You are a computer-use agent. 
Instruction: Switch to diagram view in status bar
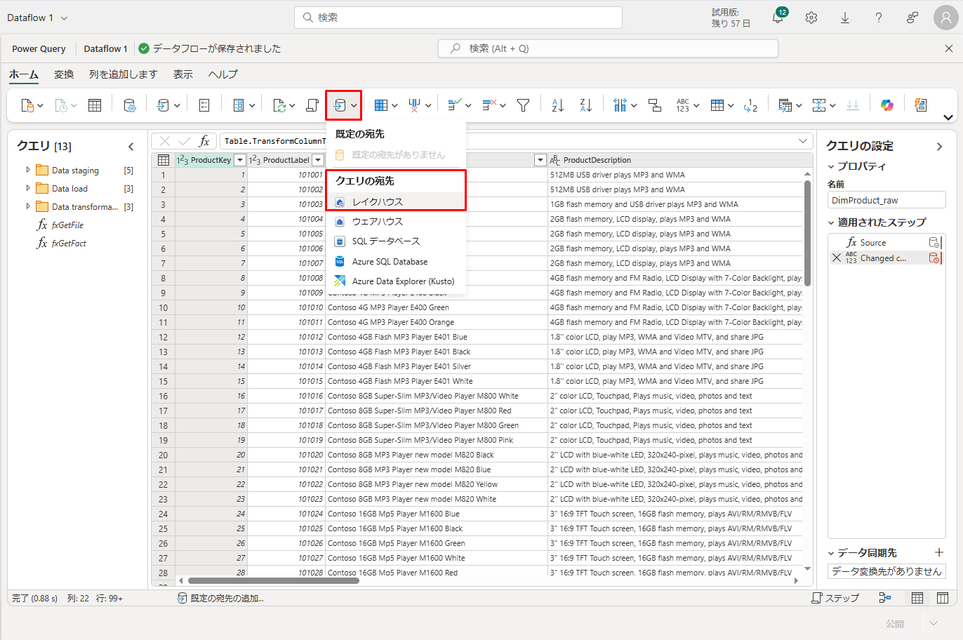(x=885, y=598)
